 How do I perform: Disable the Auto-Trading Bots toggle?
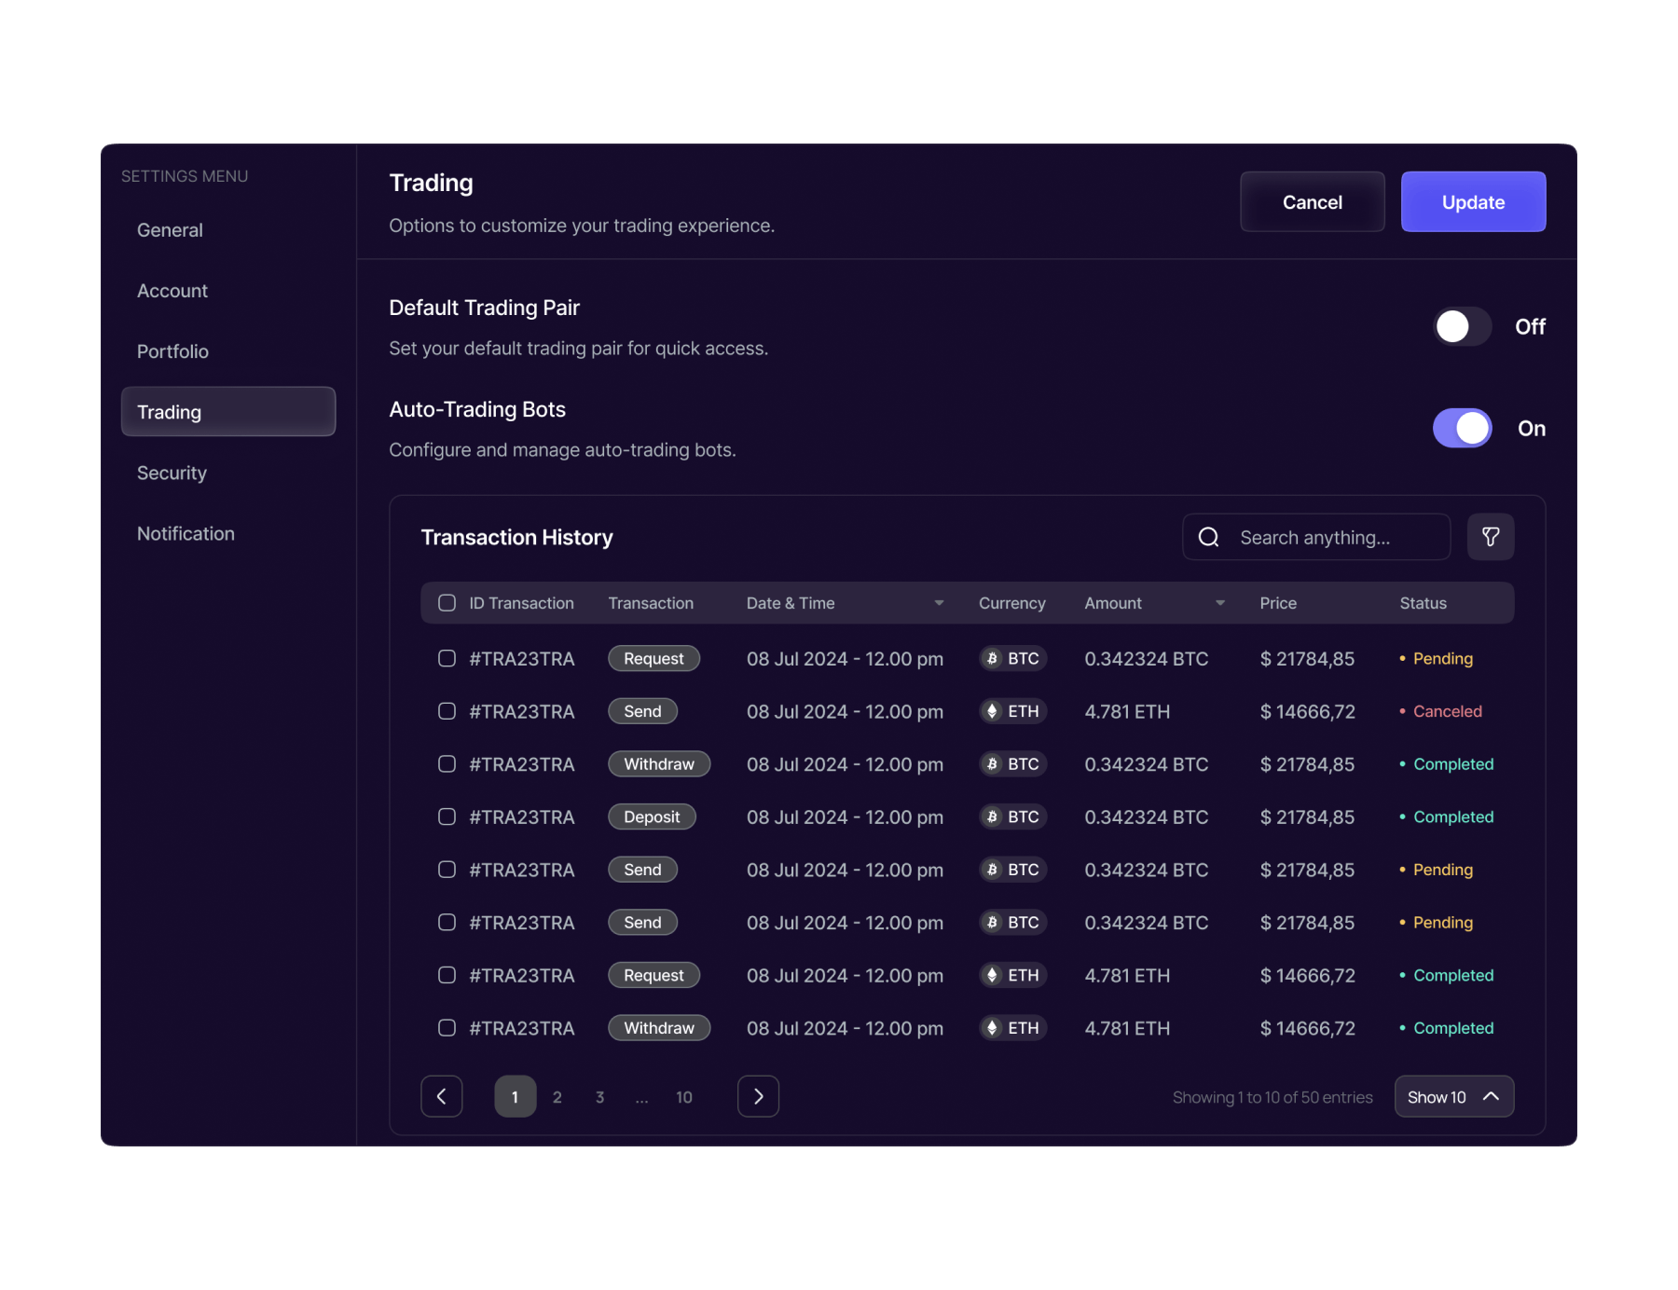[x=1462, y=428]
